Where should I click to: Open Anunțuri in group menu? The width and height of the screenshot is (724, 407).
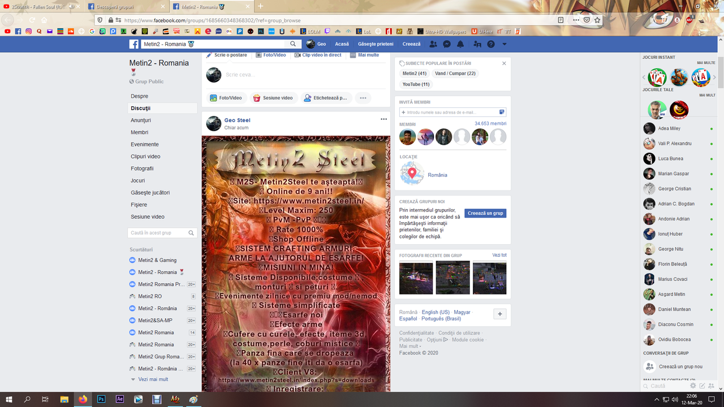[141, 120]
